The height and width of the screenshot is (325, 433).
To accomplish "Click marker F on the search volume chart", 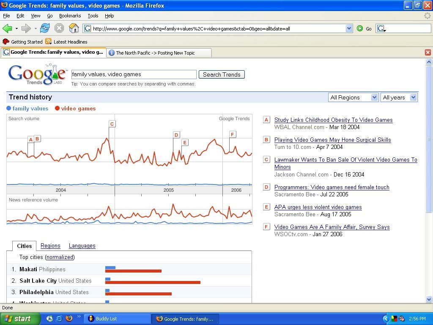I will click(x=233, y=135).
